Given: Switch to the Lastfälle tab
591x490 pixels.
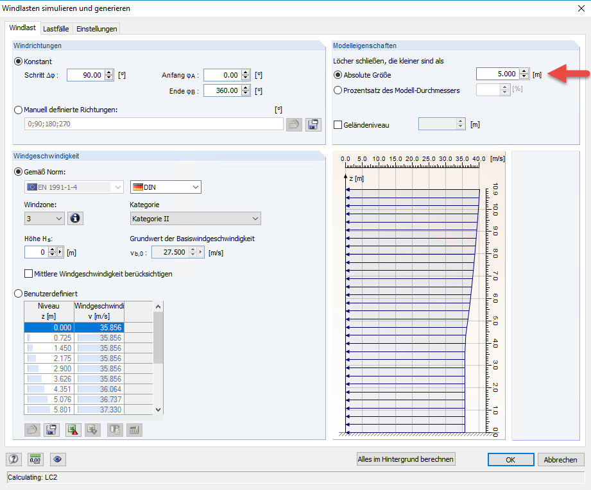Looking at the screenshot, I should click(56, 28).
